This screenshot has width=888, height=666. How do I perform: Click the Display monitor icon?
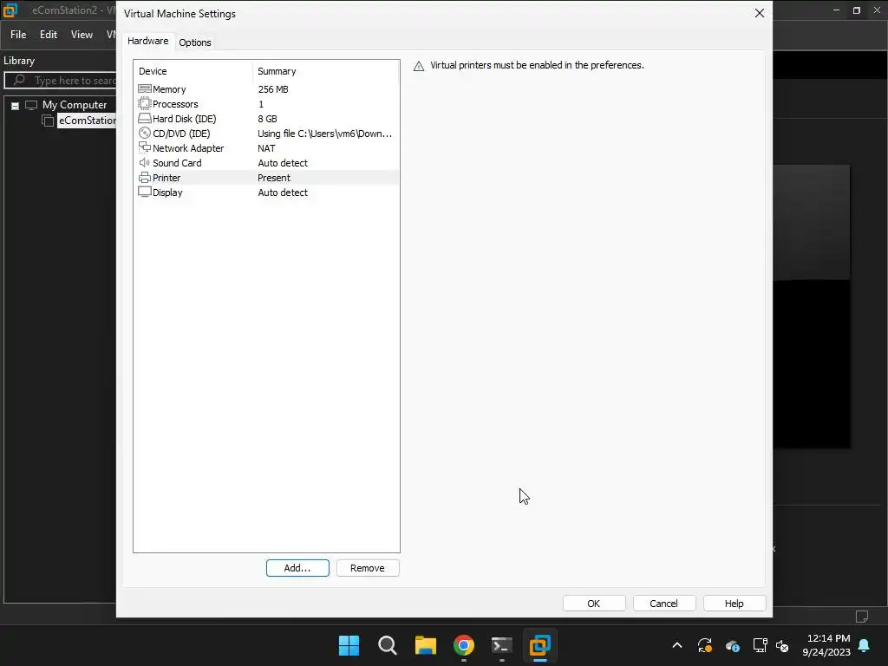(145, 192)
